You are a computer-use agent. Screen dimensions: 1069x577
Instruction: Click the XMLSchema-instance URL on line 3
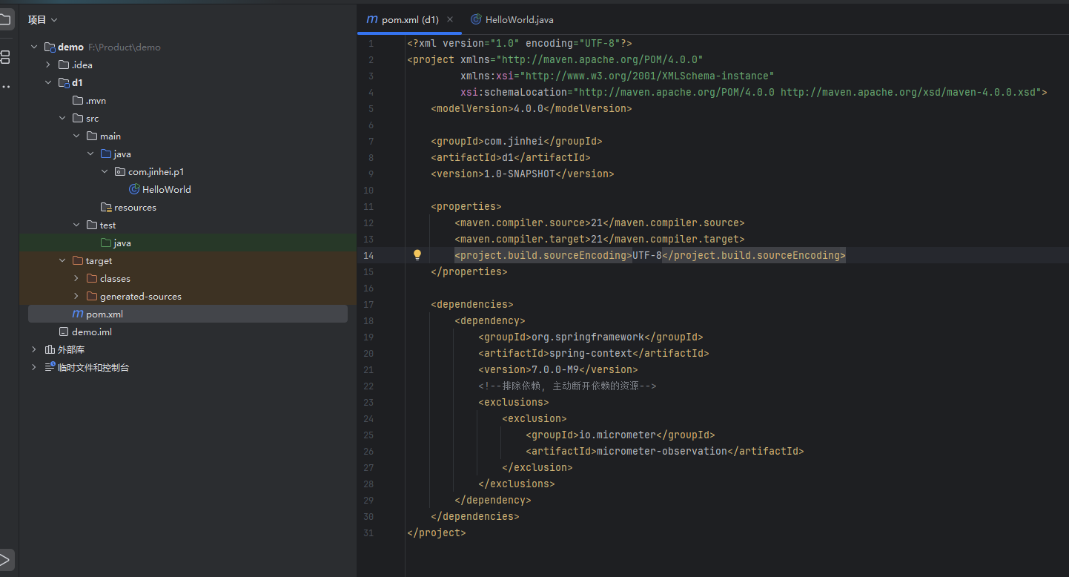[647, 76]
